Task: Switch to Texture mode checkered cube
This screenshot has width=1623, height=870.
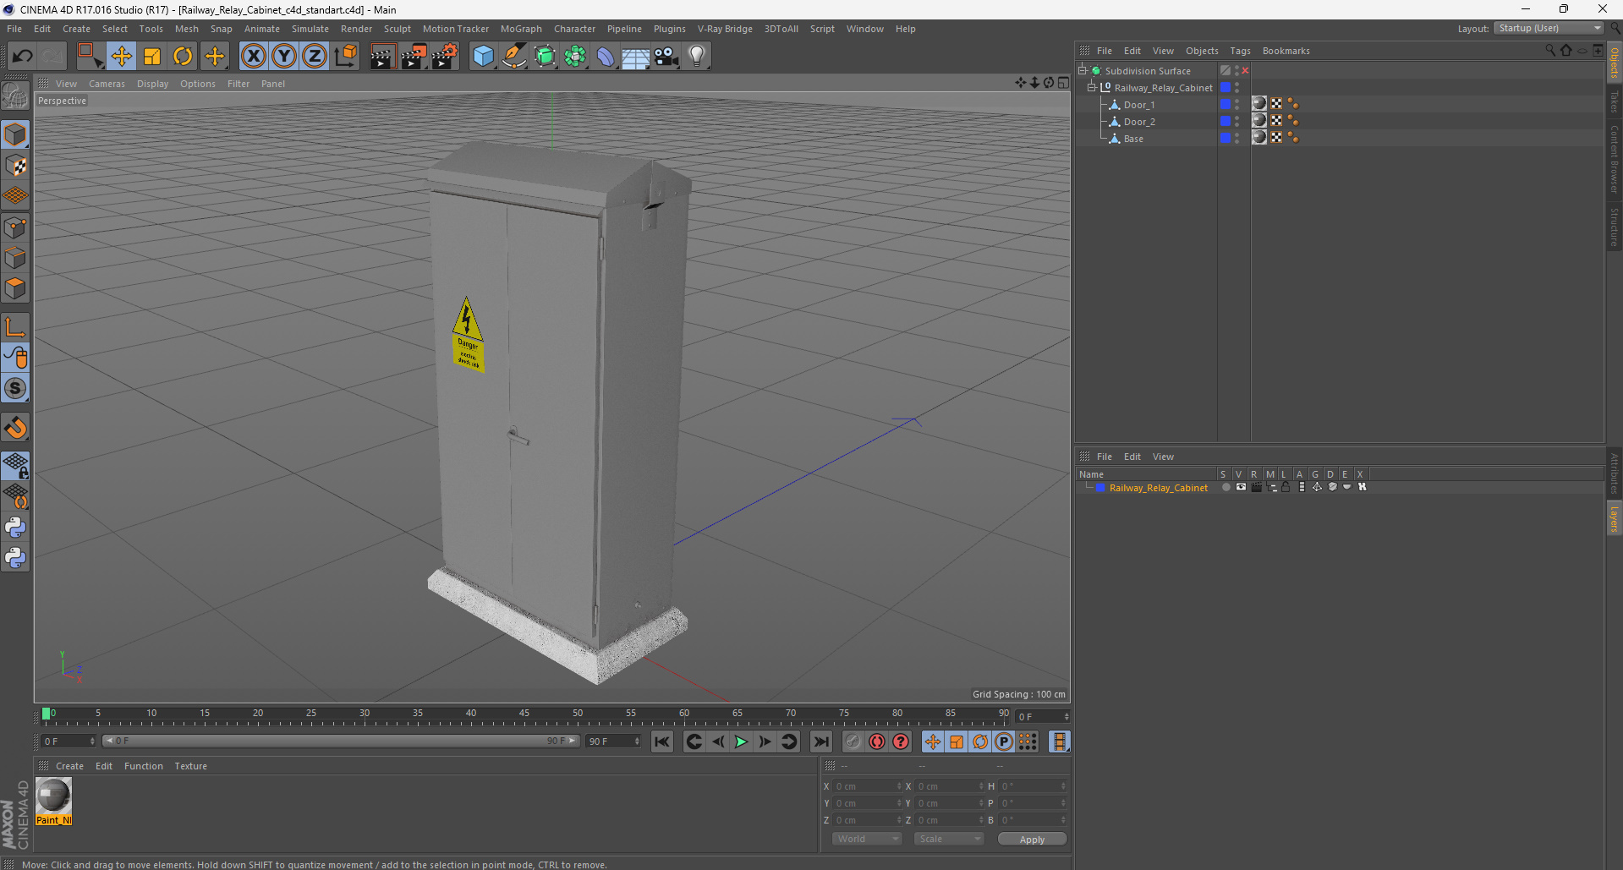Action: pos(15,166)
